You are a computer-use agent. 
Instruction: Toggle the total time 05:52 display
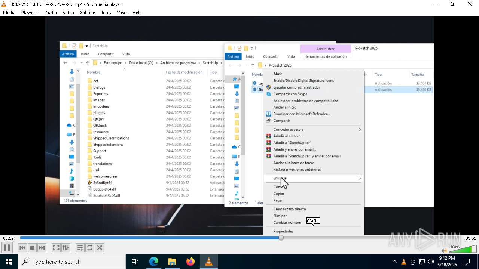click(x=471, y=238)
